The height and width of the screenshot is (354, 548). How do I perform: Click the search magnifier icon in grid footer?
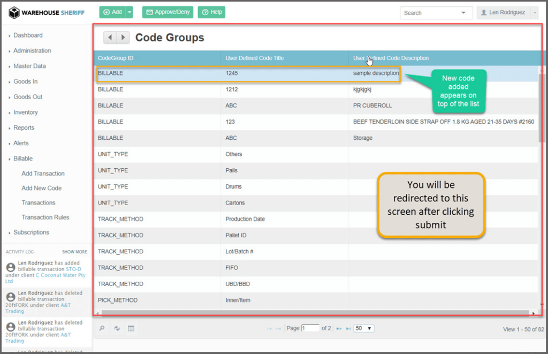coord(102,328)
